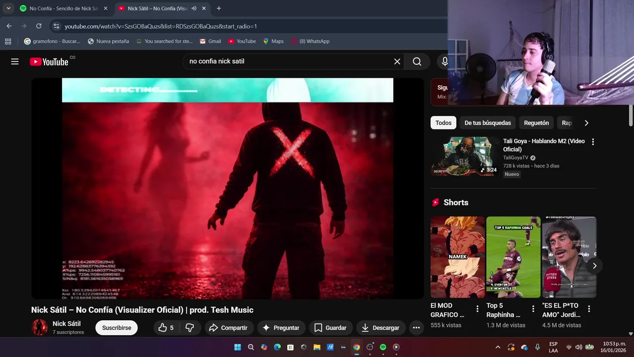
Task: Reload the page with the refresh icon
Action: 39,26
